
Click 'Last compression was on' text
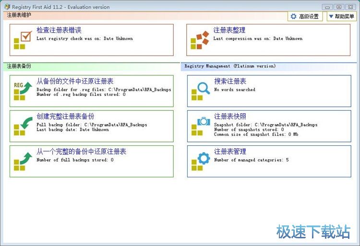pyautogui.click(x=258, y=38)
